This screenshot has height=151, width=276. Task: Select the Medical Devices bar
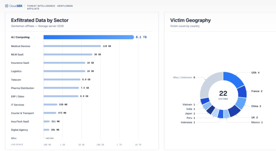pyautogui.click(x=72, y=46)
